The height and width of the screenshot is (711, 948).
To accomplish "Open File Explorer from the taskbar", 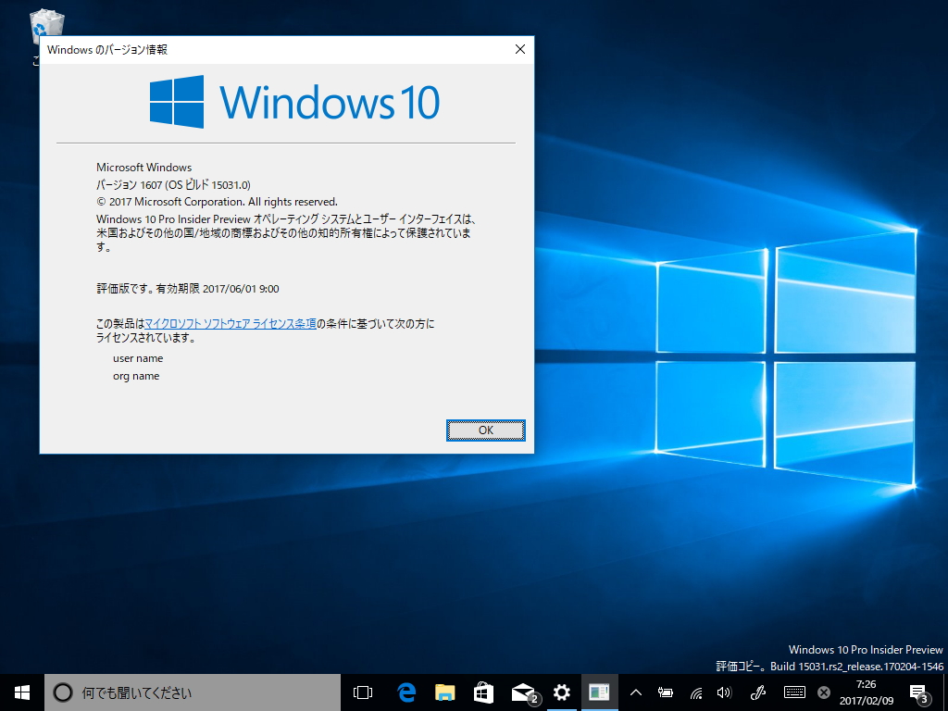I will 444,692.
